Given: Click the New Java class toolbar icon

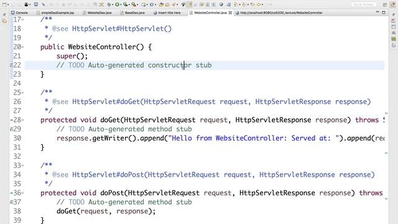Looking at the screenshot, I should (x=152, y=4).
